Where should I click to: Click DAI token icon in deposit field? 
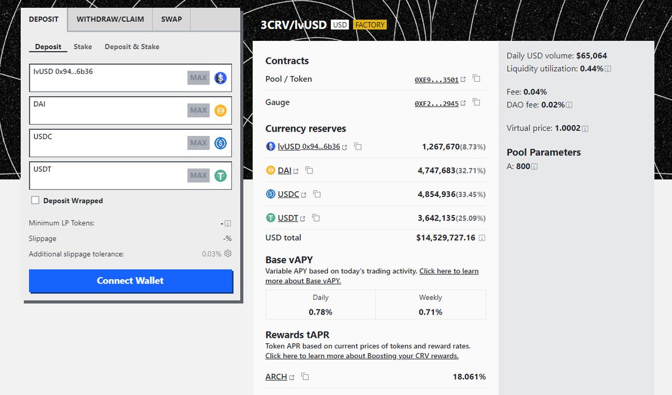tap(221, 110)
